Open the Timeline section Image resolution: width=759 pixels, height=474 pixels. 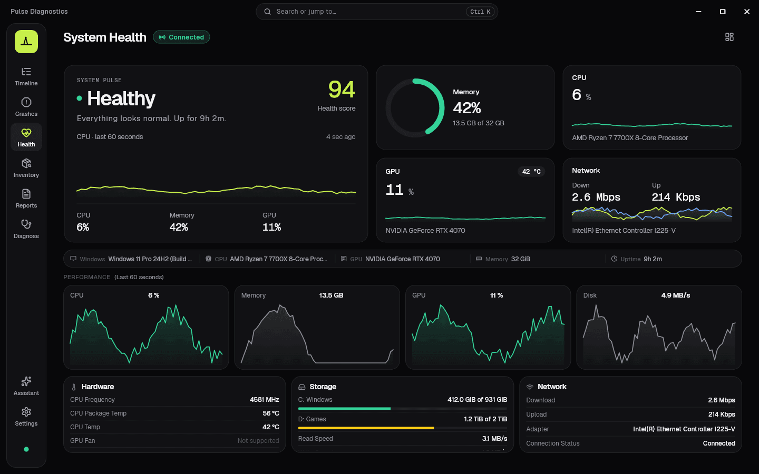click(26, 77)
